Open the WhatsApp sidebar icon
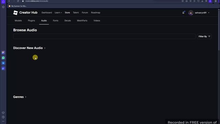 point(3,58)
